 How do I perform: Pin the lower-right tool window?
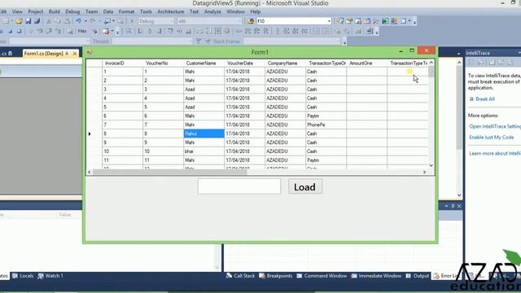click(453, 206)
